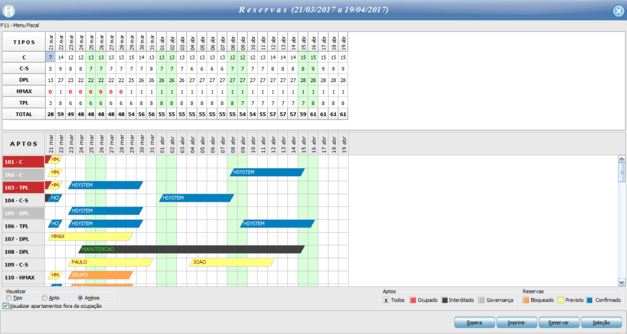The width and height of the screenshot is (627, 334).
Task: Click the H logo icon in title bar
Action: pos(8,11)
